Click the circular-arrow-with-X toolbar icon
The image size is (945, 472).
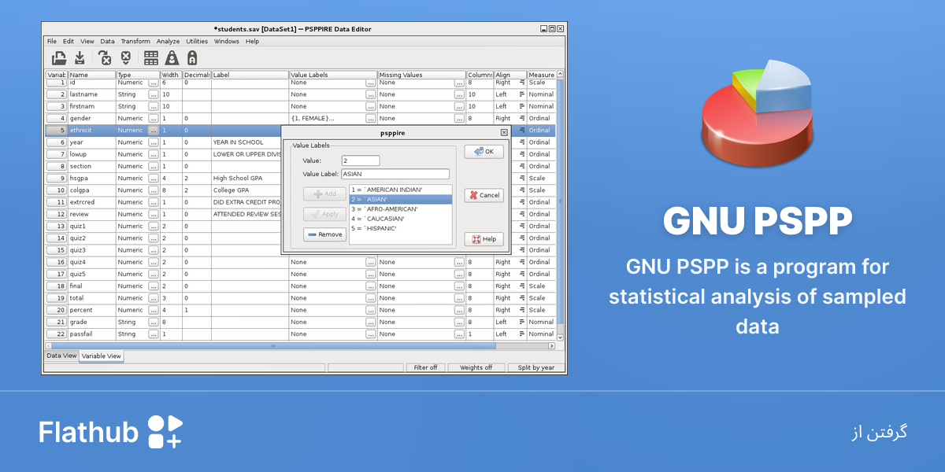coord(105,57)
